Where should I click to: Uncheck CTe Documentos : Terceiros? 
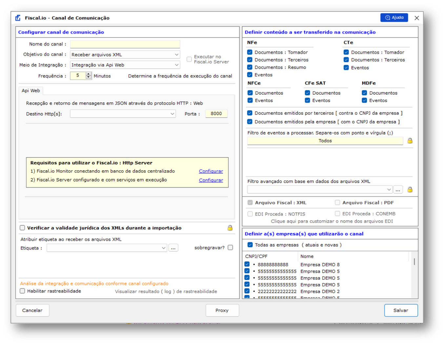[x=346, y=60]
